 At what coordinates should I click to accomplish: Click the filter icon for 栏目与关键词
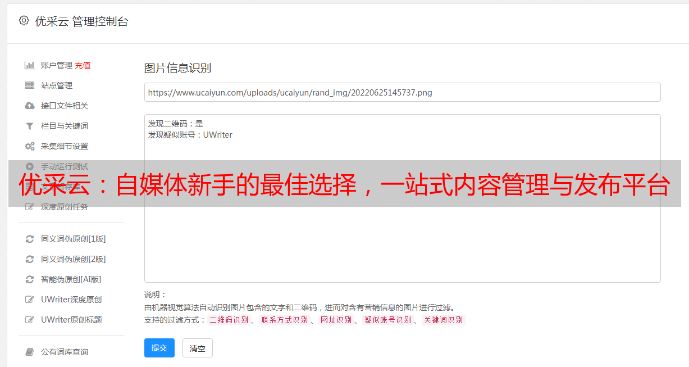click(30, 126)
